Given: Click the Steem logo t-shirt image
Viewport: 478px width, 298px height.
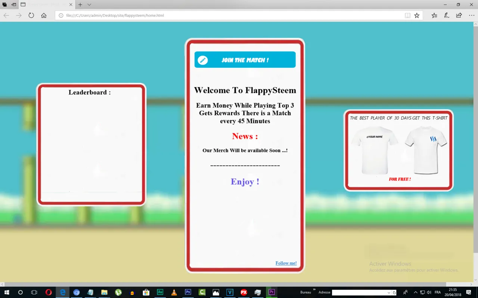Looking at the screenshot, I should pos(426,150).
